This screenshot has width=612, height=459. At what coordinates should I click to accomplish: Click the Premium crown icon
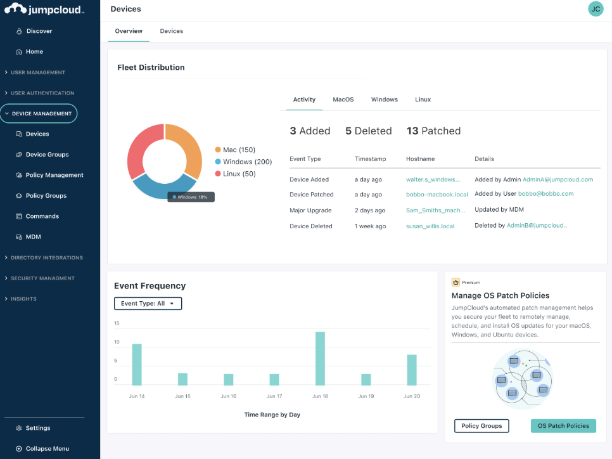tap(456, 282)
